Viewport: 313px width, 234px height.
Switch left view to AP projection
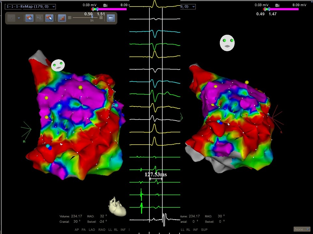coord(77,230)
